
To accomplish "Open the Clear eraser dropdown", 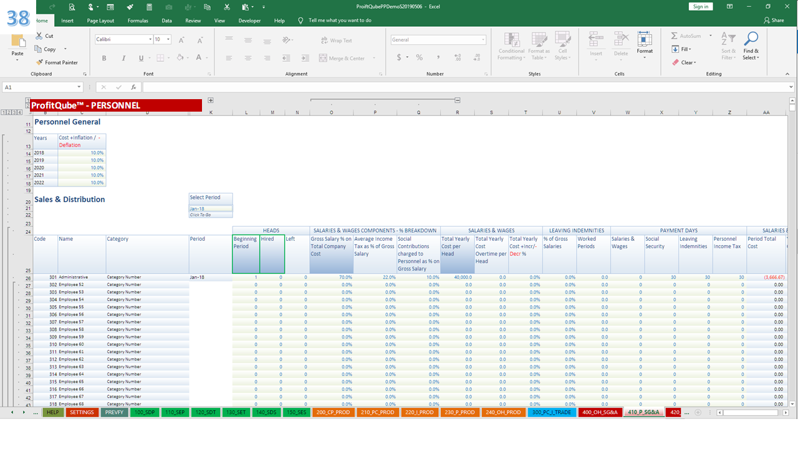I will click(x=684, y=62).
